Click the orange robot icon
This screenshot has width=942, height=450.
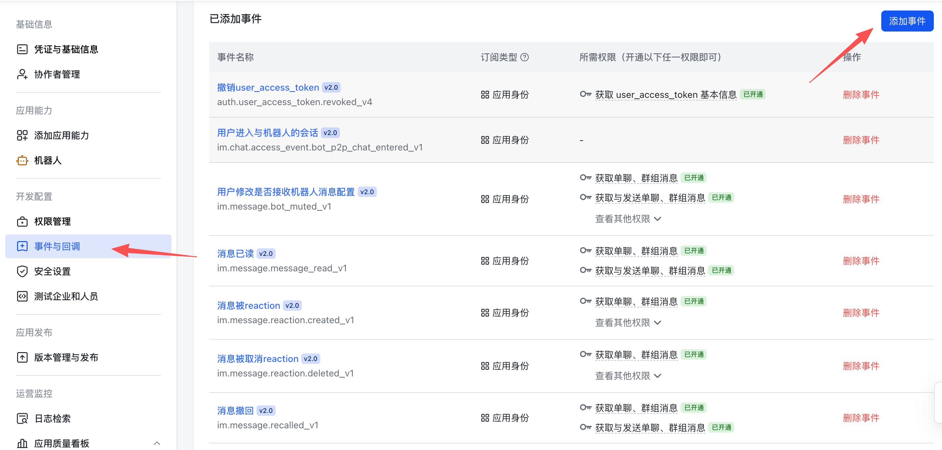[x=22, y=160]
